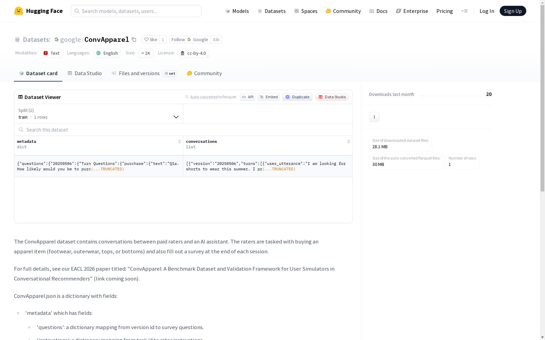This screenshot has width=545, height=340.
Task: Click the Text modality tag
Action: tap(51, 53)
